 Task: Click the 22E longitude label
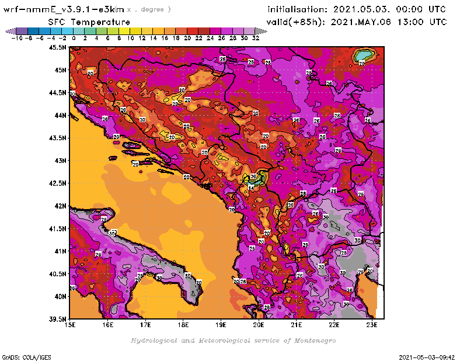(334, 325)
